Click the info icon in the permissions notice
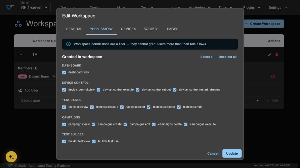This screenshot has height=168, width=300. pyautogui.click(x=68, y=44)
